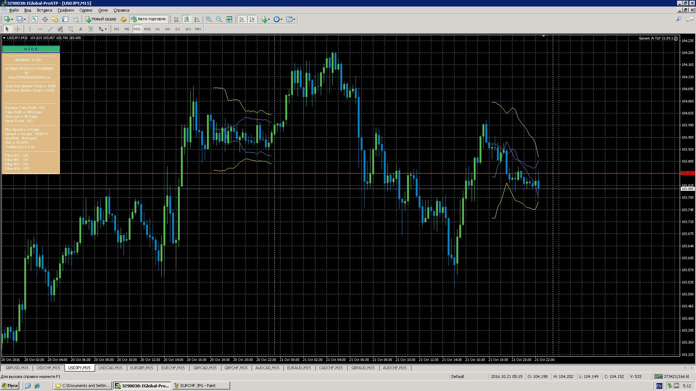Image resolution: width=696 pixels, height=391 pixels.
Task: Zoom in the chart with magnifier plus
Action: pos(209,19)
